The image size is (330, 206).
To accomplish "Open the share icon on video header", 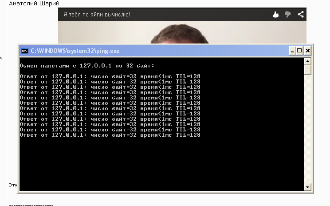I will tap(301, 14).
